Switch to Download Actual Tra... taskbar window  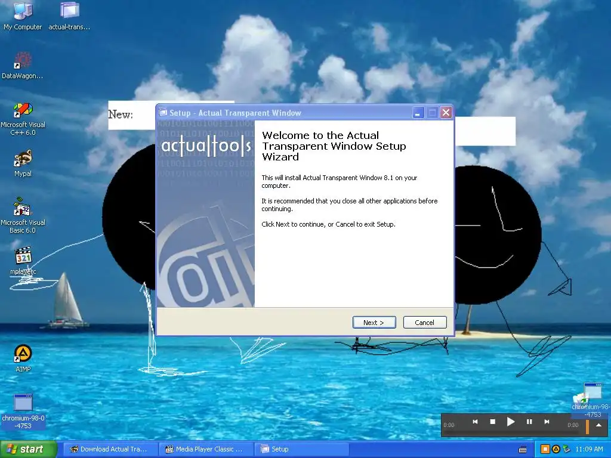coord(110,449)
